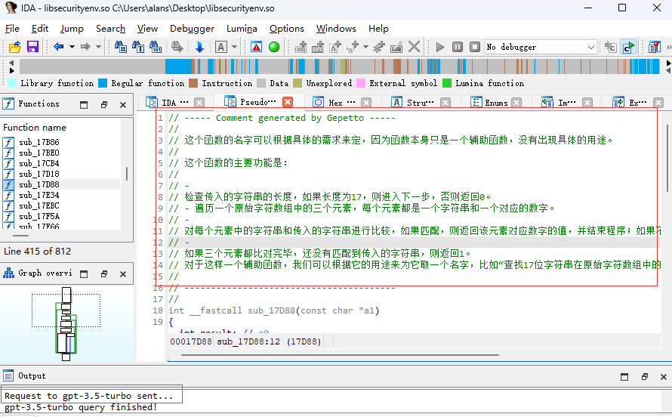Open the Debugger menu
Viewport: 672px width, 417px height.
(192, 29)
